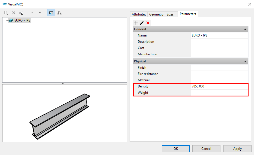Click the EURO - IPE beam style icon

click(11, 20)
